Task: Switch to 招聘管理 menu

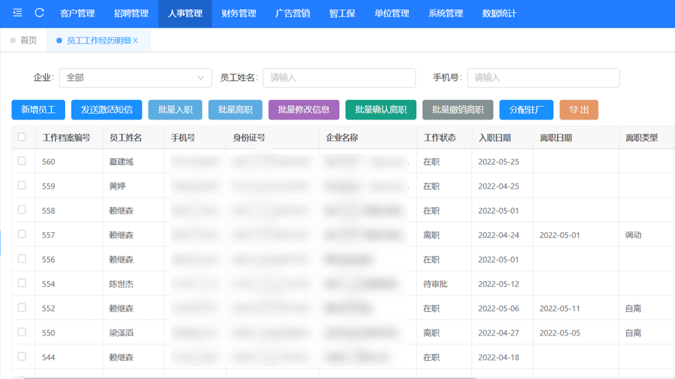Action: coord(131,14)
